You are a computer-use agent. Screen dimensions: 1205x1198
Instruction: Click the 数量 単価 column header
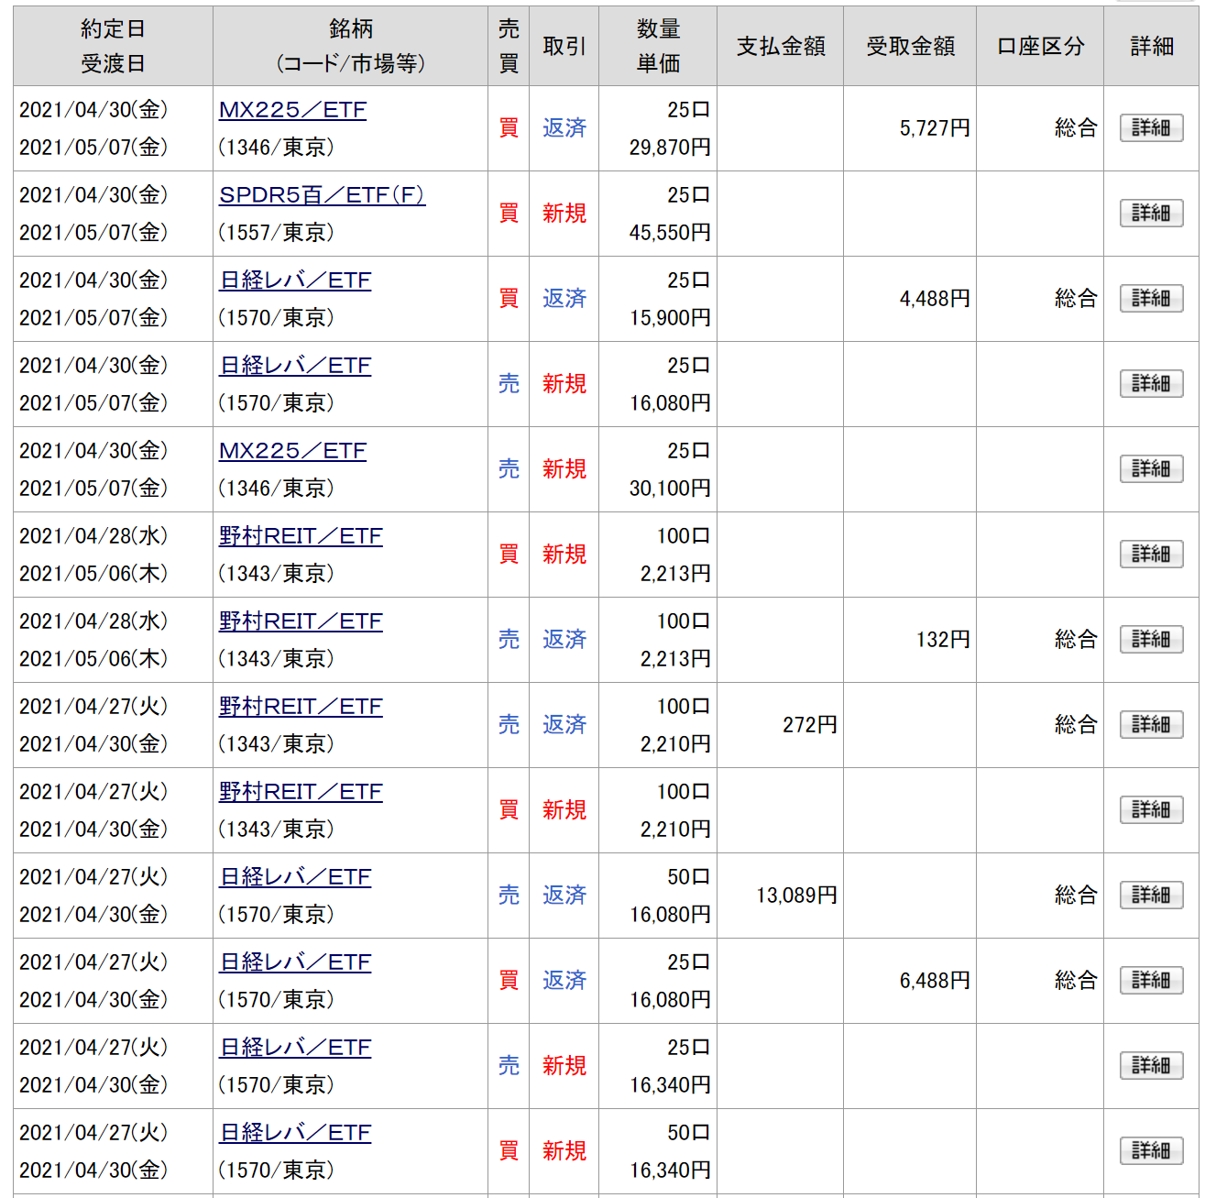click(658, 46)
